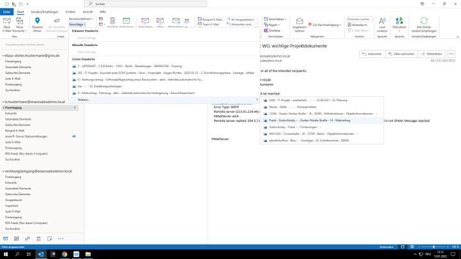Select the Rainer - Stiller Korrespondenz entry
The width and height of the screenshot is (461, 259).
(322, 107)
